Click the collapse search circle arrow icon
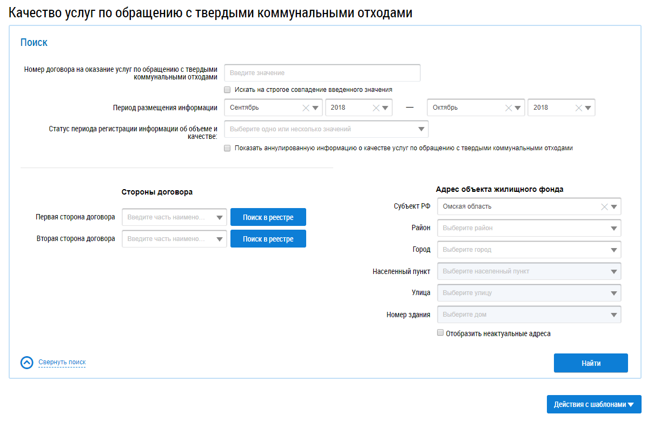Screen dimensions: 654x421 (27, 363)
